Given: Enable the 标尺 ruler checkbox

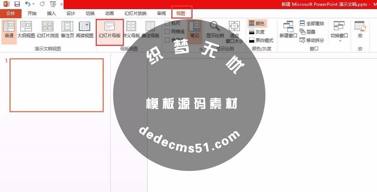Looking at the screenshot, I should coord(167,24).
